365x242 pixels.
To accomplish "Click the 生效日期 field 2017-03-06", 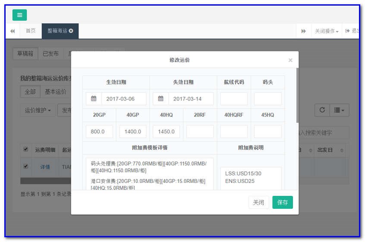I will 124,99.
